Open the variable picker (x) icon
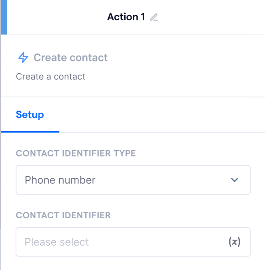The width and height of the screenshot is (265, 270). click(x=234, y=242)
